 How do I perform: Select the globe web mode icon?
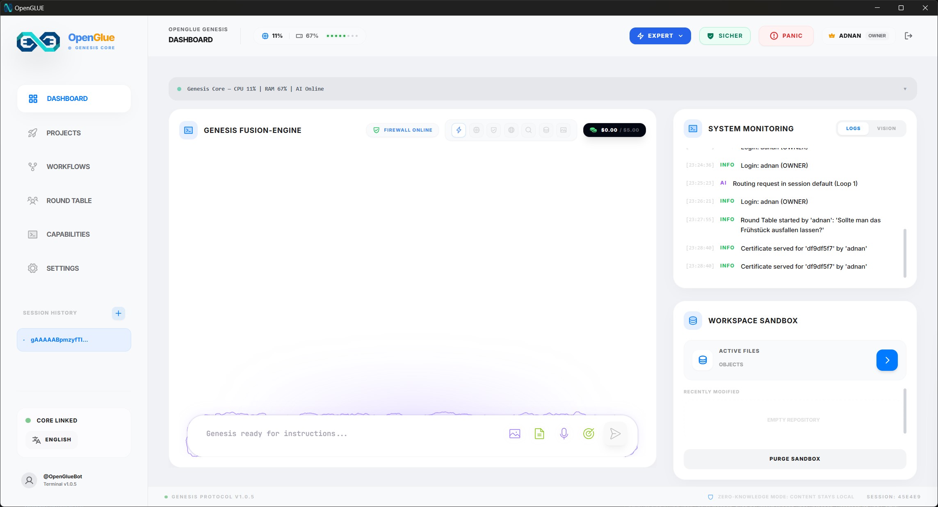click(511, 130)
